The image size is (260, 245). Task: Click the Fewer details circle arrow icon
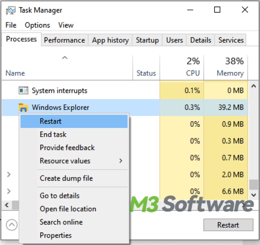click(x=12, y=225)
